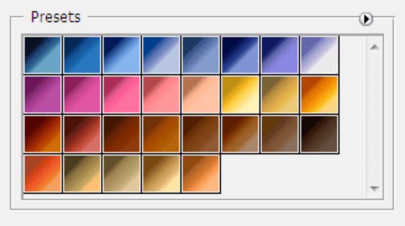Pick the brown to pale yellow gradient, bottom row
Viewport: 405px width, 226px height.
[x=161, y=173]
